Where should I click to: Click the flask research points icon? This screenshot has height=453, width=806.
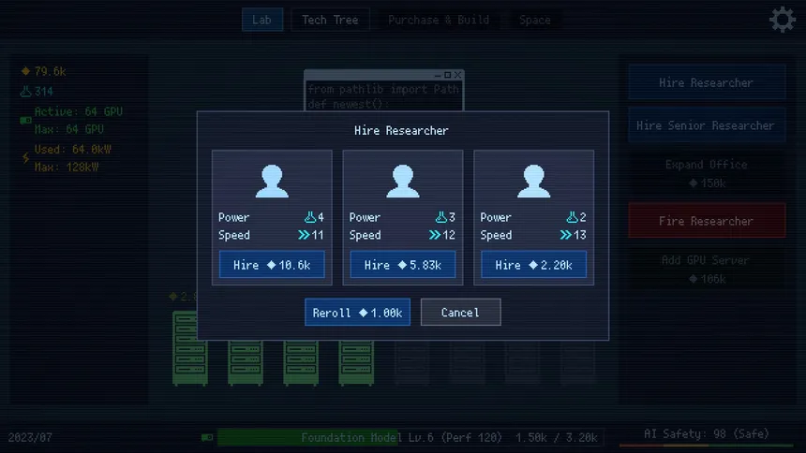25,92
